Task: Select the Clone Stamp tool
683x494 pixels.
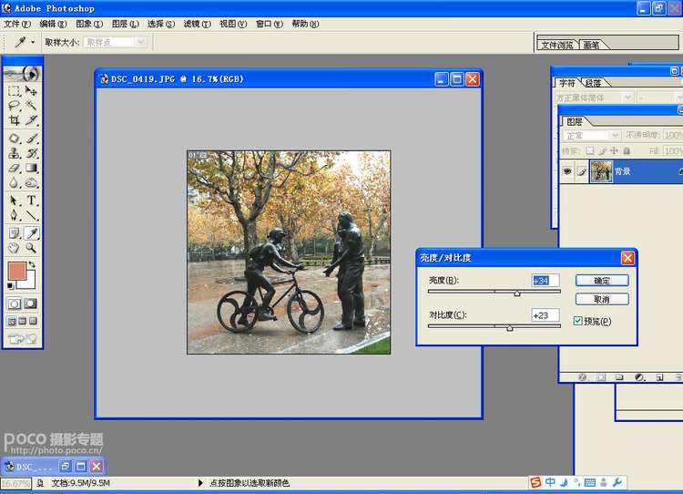Action: pyautogui.click(x=14, y=153)
